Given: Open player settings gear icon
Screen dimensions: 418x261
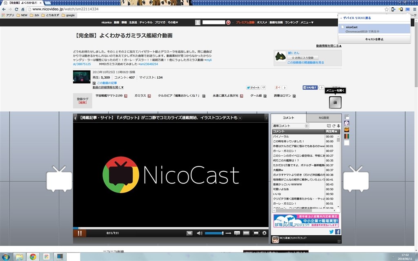Looking at the screenshot, I should pos(264,233).
